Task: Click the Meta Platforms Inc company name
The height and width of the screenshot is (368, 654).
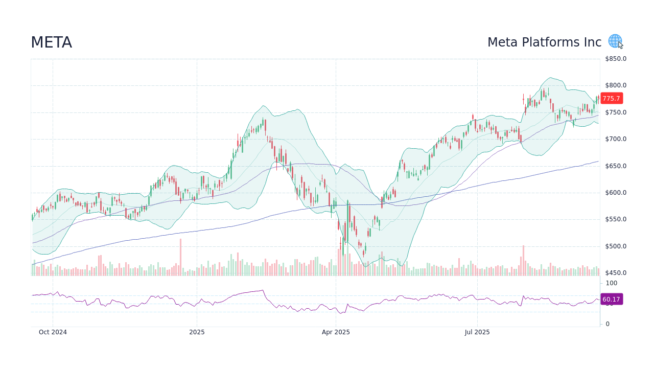Action: [544, 42]
